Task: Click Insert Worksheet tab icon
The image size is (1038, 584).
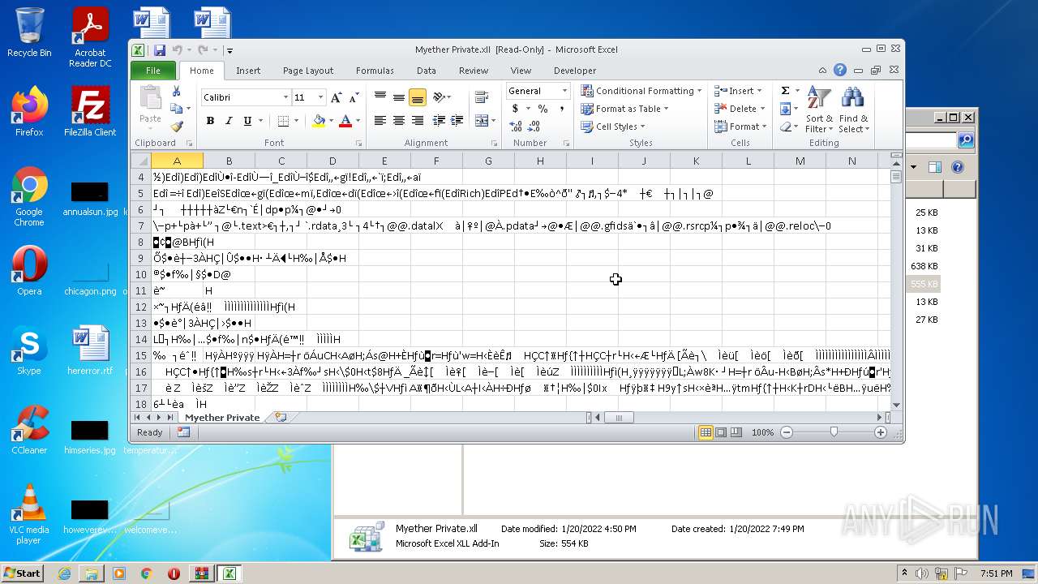Action: (x=281, y=417)
